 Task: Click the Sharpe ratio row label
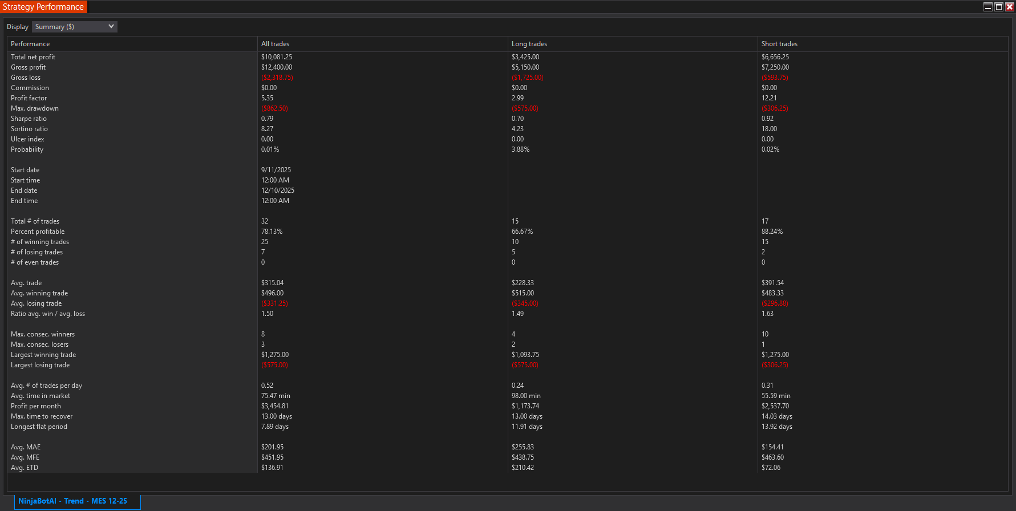point(29,119)
